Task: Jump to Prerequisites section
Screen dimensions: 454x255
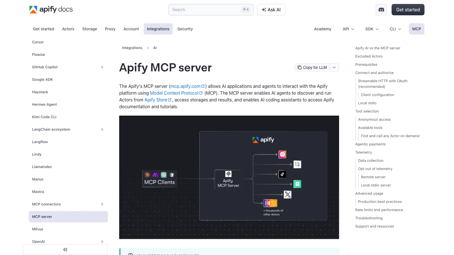Action: 366,65
